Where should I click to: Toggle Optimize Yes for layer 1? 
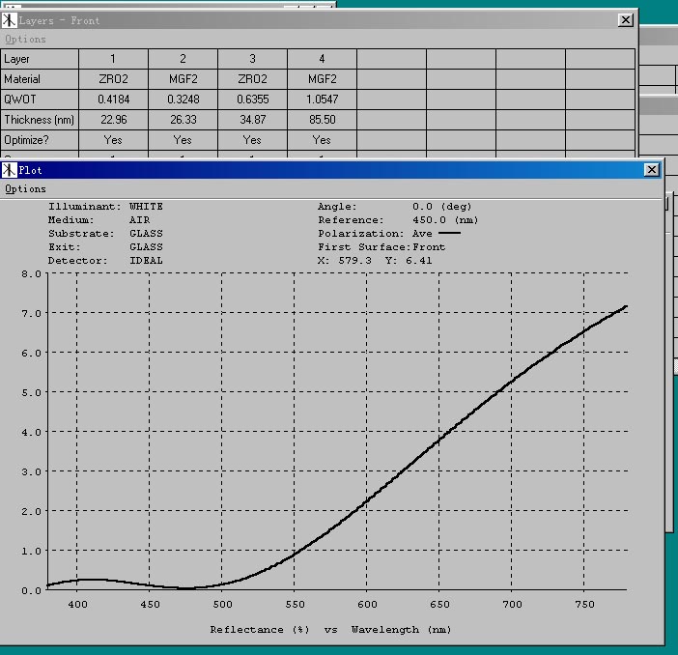[114, 140]
